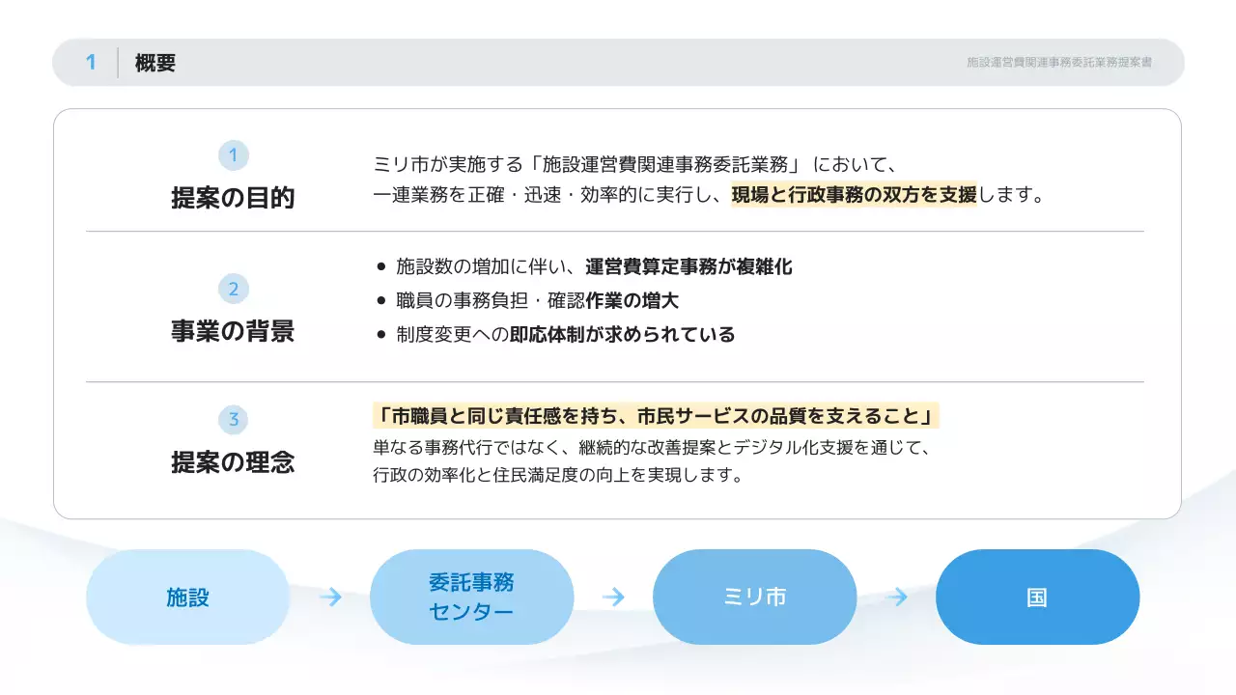The width and height of the screenshot is (1236, 695).
Task: Open the 施設 bubble in the flow diagram
Action: point(187,597)
